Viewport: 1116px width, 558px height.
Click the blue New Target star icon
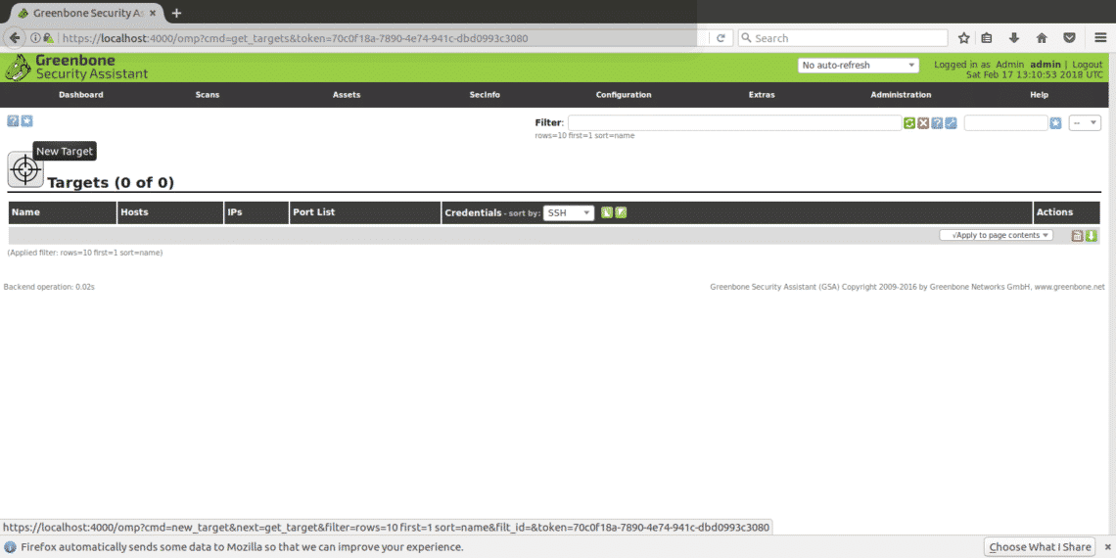tap(27, 121)
